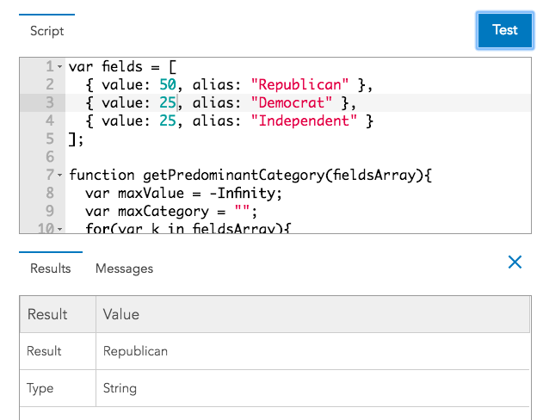Select the Results tab
Screen dimensions: 543x420
[x=50, y=269]
